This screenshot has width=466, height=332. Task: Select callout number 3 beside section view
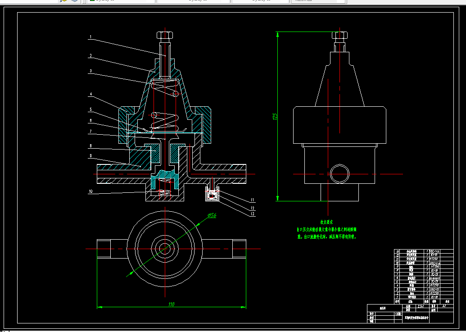(90, 71)
